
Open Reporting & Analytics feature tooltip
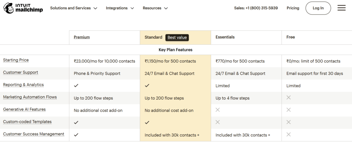tap(23, 85)
